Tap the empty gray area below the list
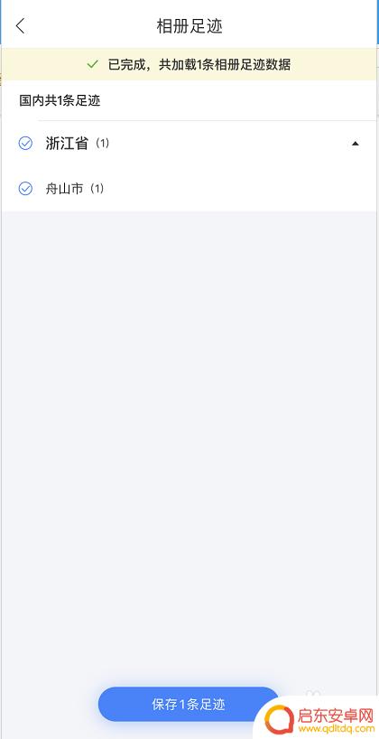The image size is (379, 739). tap(189, 425)
